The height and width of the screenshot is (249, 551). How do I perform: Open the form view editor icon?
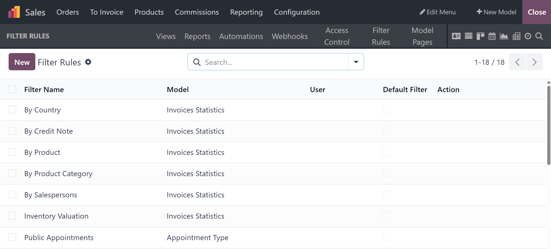456,36
